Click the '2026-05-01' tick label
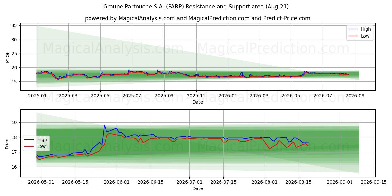The height and width of the screenshot is (196, 392). click(41, 182)
